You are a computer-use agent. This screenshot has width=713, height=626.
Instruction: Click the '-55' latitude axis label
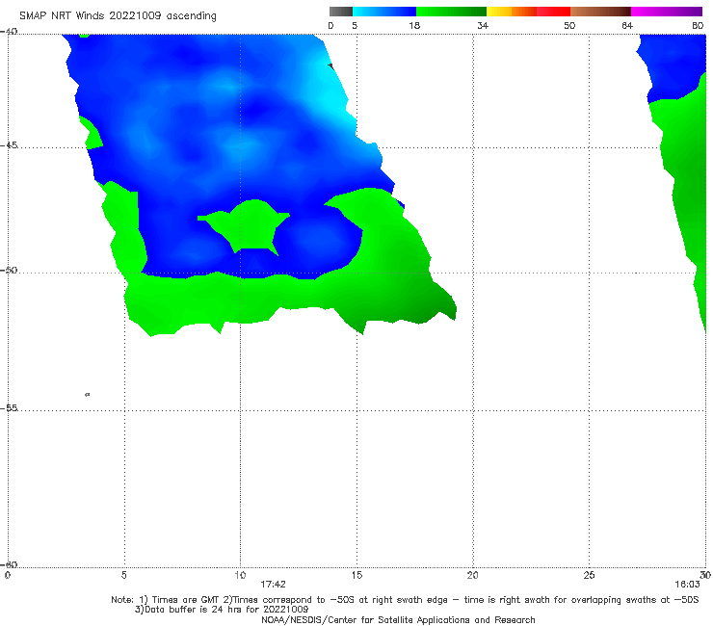click(9, 408)
